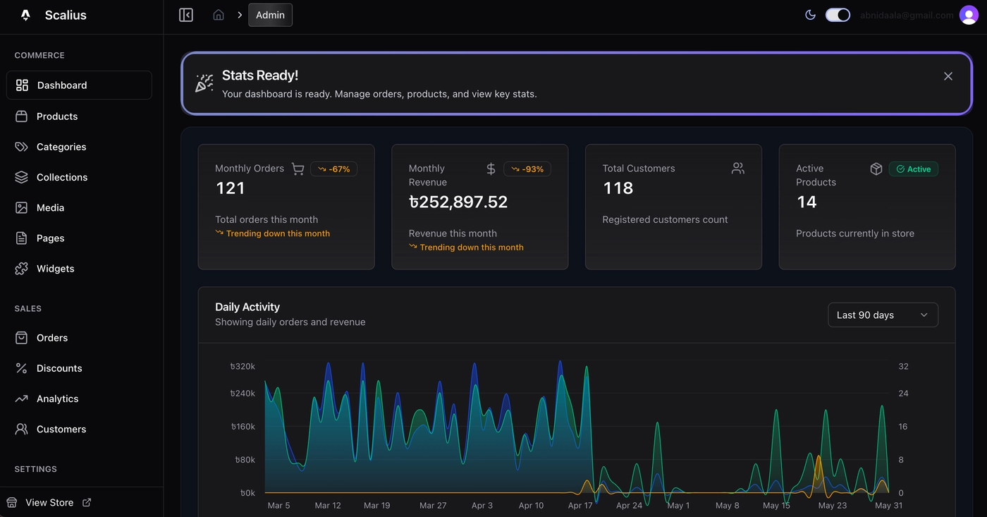Collapse the sidebar panel
Viewport: 987px width, 517px height.
(x=185, y=14)
